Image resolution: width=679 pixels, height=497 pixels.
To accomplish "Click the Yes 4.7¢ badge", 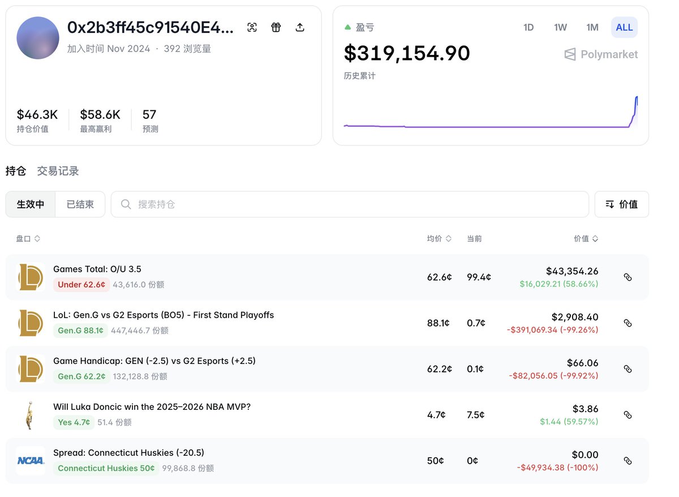I will point(74,422).
